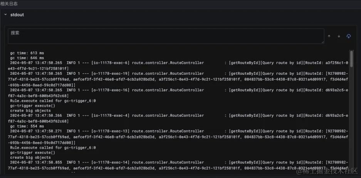Focus the 搜索 log search box
The image size is (361, 178).
click(166, 36)
